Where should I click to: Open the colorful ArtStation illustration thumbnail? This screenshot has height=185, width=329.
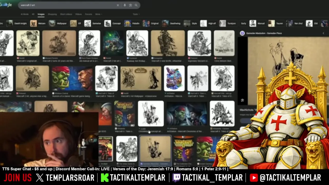tap(174, 78)
